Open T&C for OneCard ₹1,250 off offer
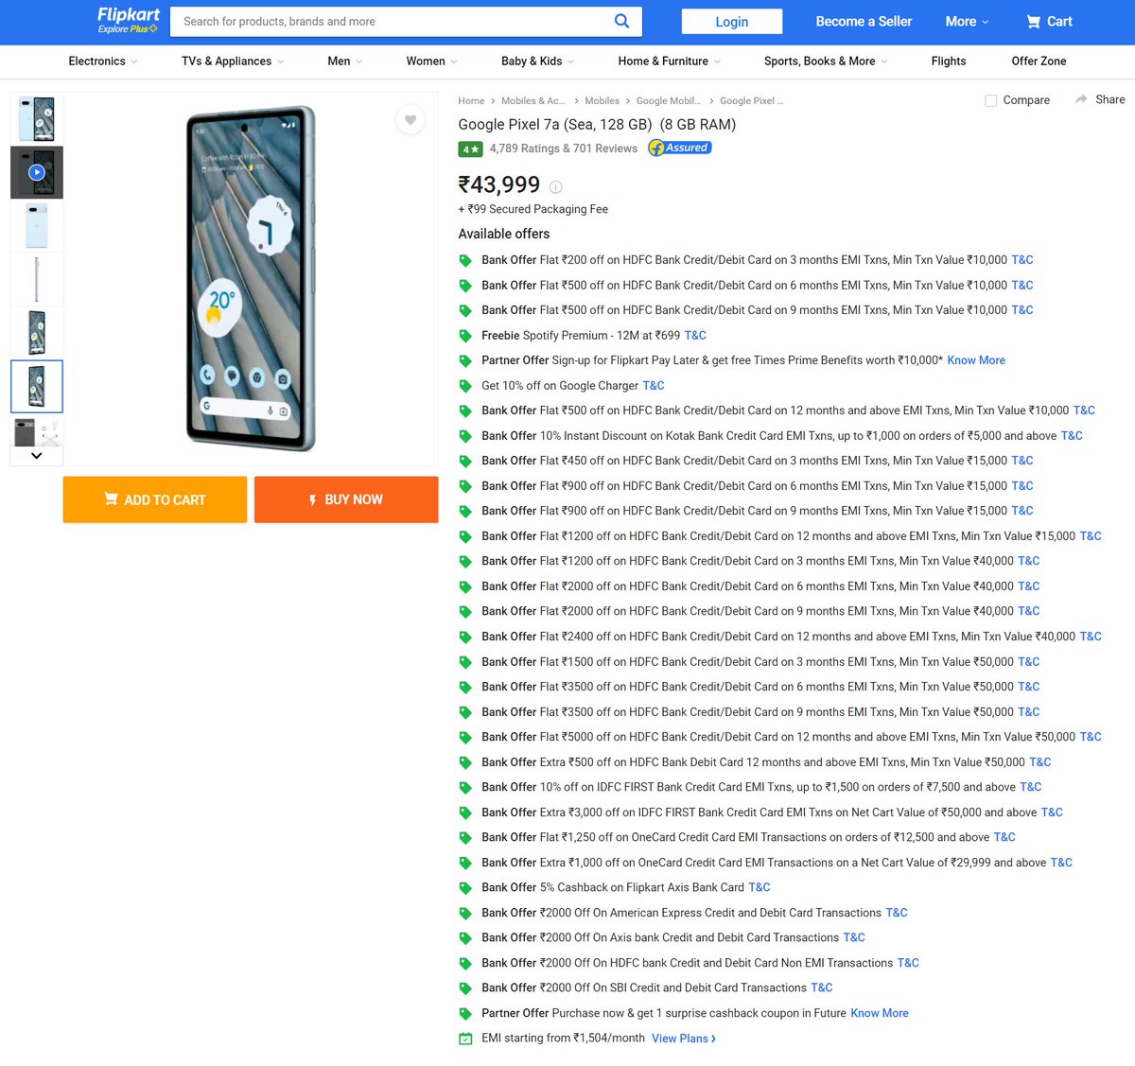1135x1066 pixels. 1004,837
